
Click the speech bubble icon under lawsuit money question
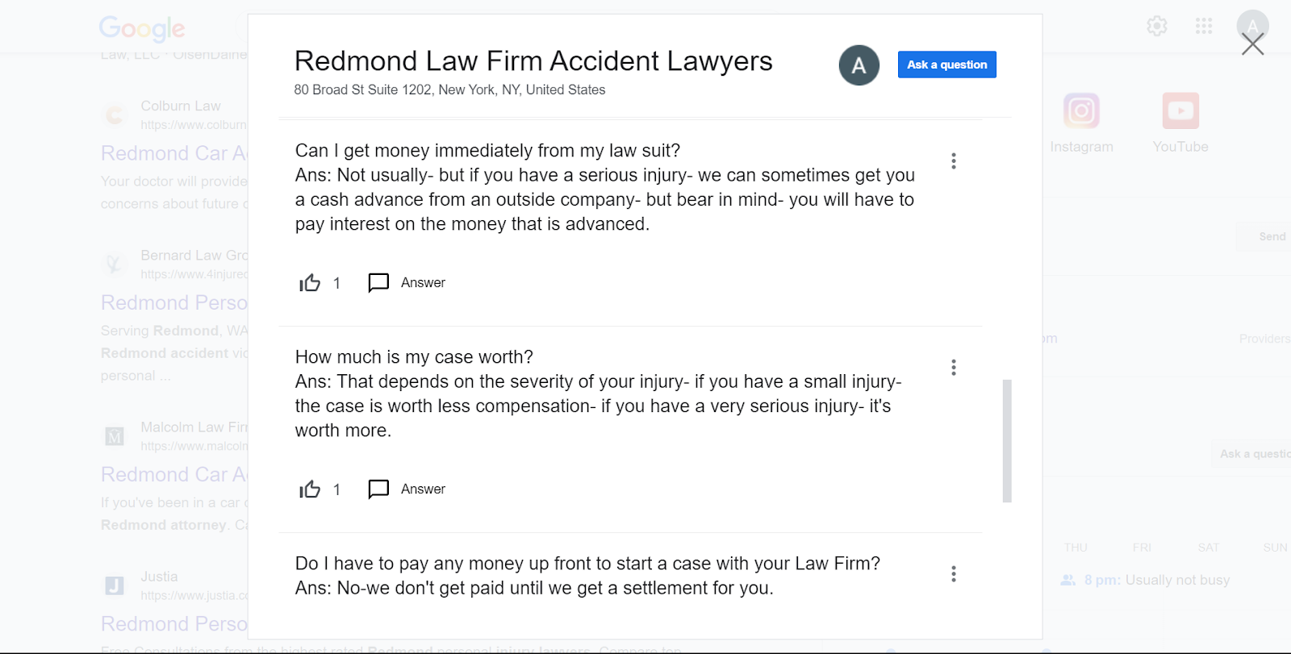pos(378,283)
